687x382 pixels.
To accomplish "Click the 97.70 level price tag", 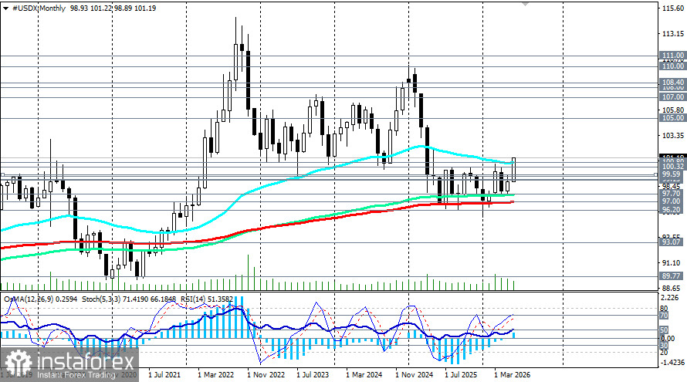I will click(671, 193).
